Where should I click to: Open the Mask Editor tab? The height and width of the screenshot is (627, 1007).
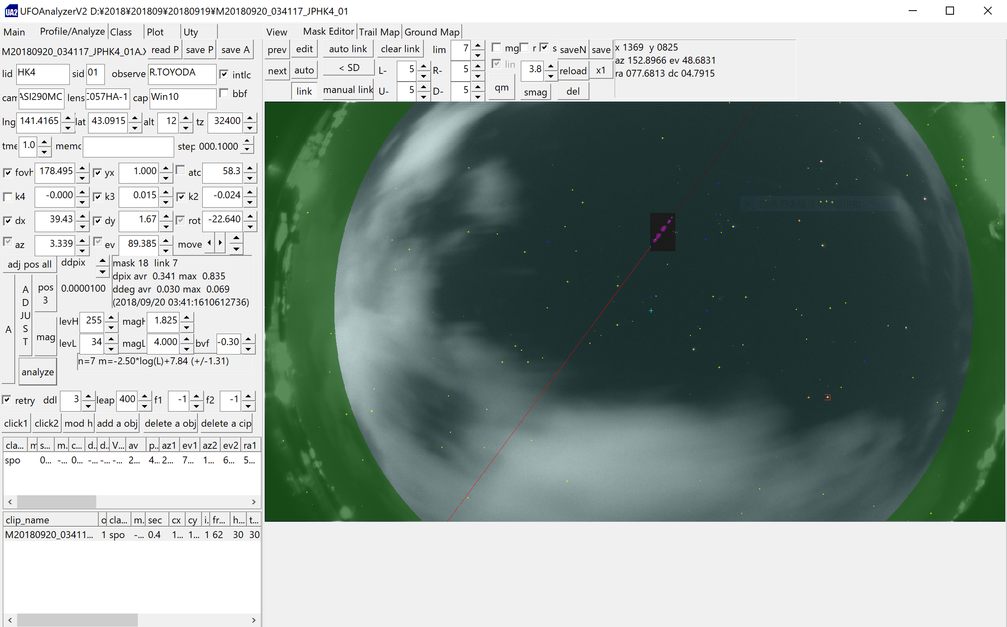coord(328,31)
